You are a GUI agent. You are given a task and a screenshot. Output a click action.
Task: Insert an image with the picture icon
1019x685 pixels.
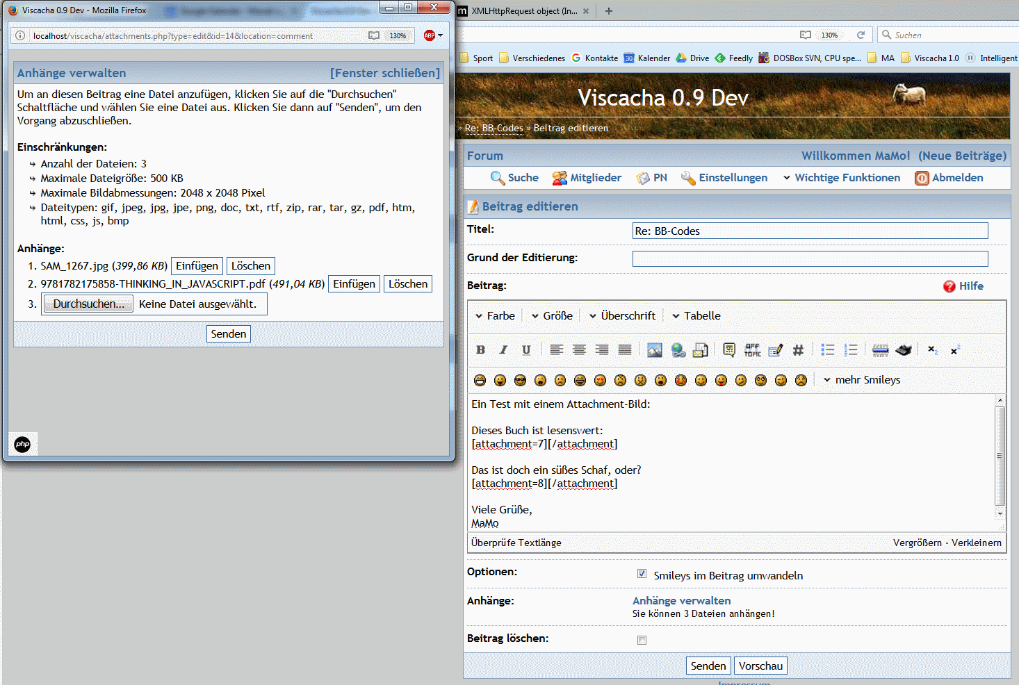point(654,350)
